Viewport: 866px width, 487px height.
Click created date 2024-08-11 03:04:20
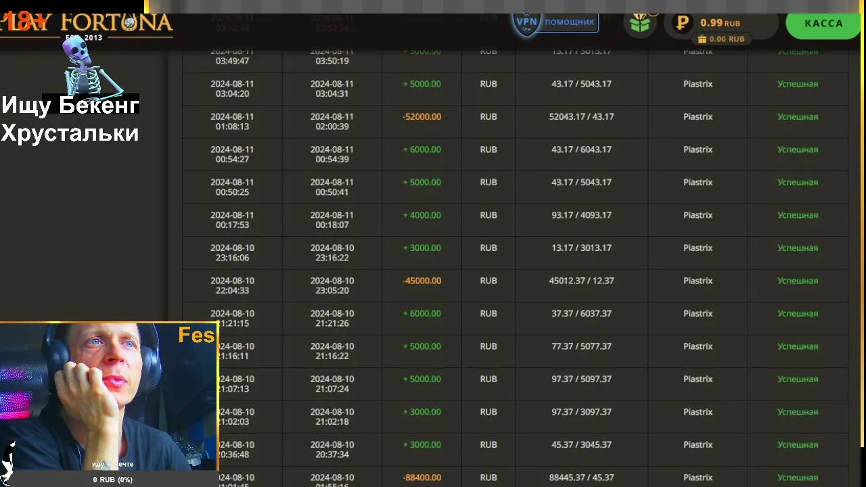(232, 89)
